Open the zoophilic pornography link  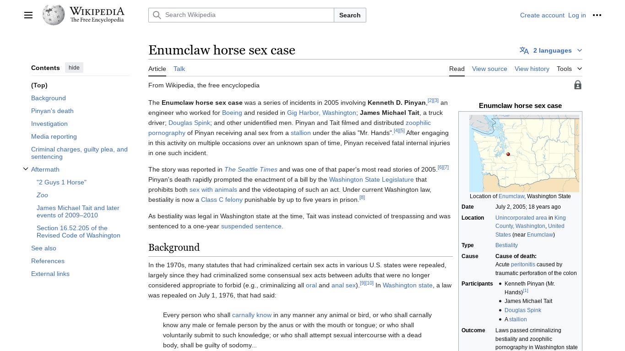[289, 128]
